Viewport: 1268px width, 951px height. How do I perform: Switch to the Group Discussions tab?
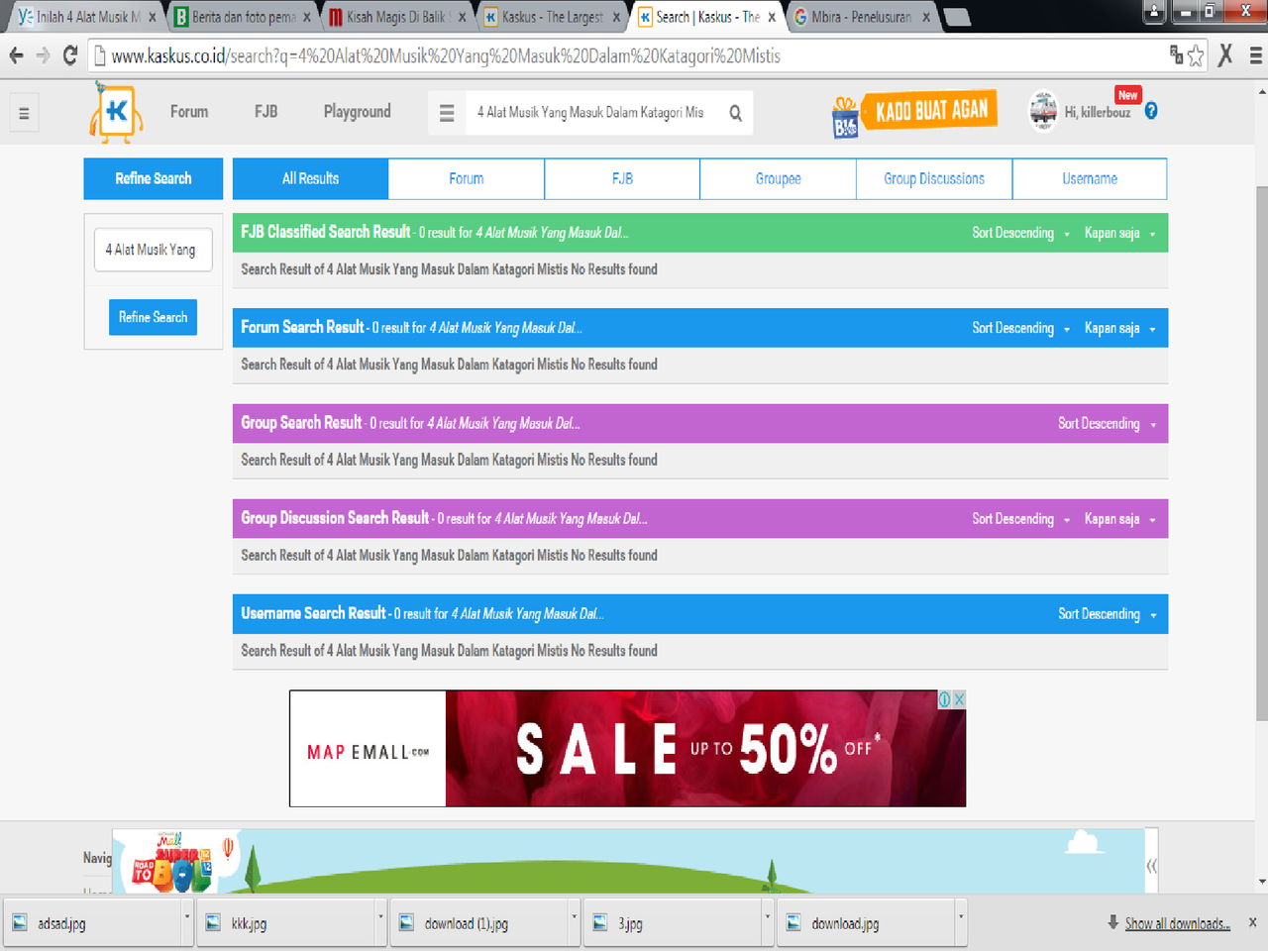tap(934, 178)
